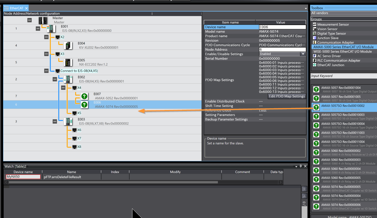Click the E004 KV-XLE02 device icon
377x218 pixels.
pyautogui.click(x=68, y=46)
